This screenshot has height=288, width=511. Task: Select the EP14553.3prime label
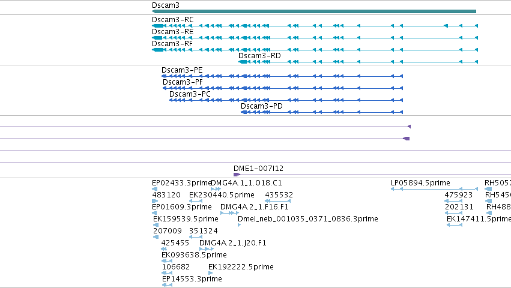click(x=192, y=279)
